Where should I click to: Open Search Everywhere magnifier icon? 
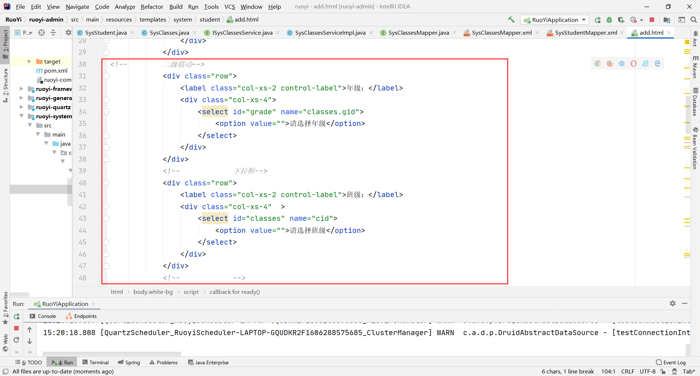pyautogui.click(x=694, y=20)
